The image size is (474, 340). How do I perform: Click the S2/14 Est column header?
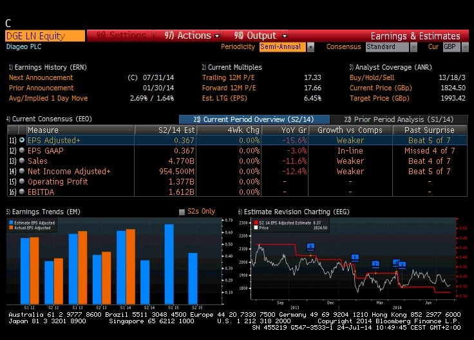pos(166,130)
